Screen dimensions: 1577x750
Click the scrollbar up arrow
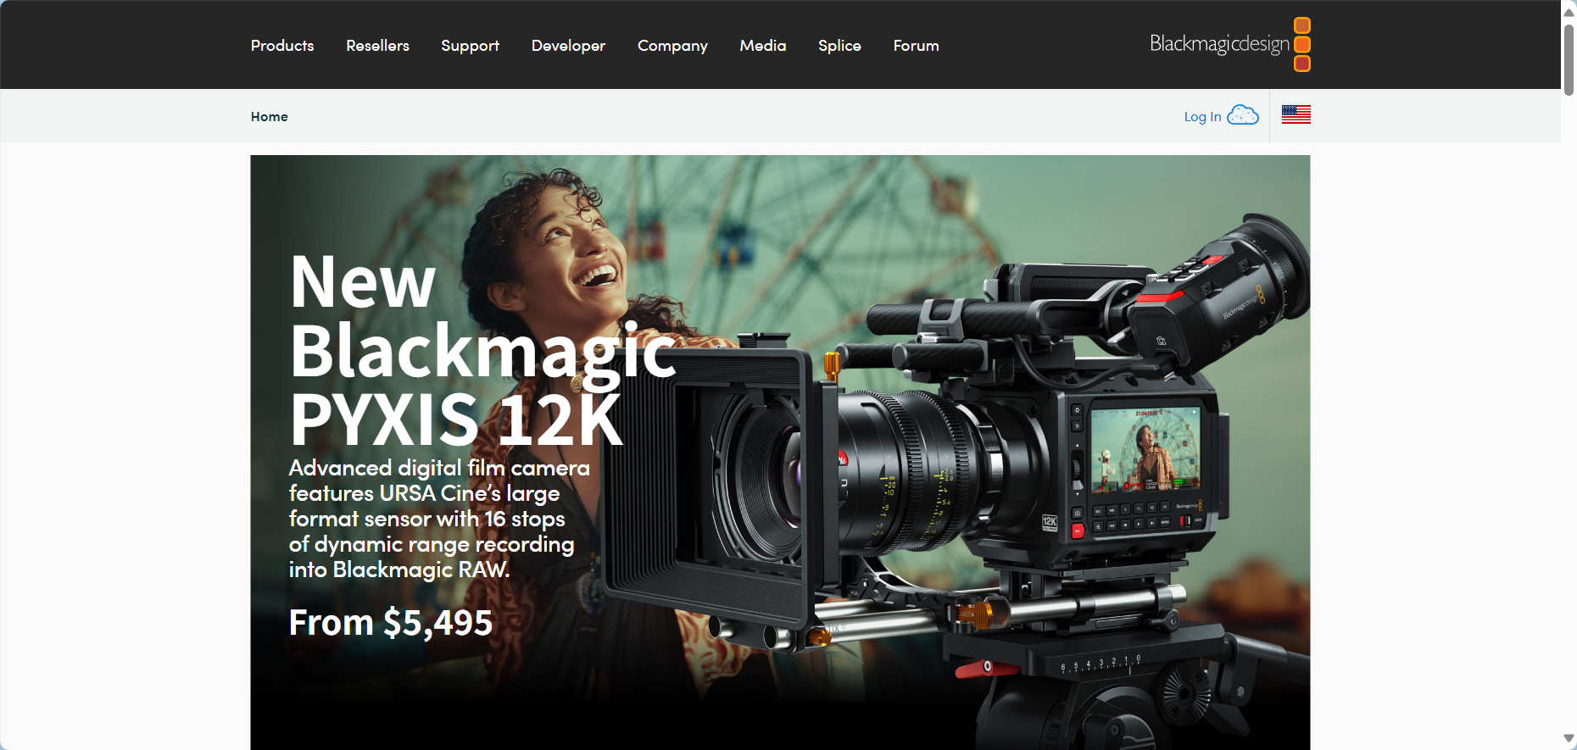point(1569,12)
